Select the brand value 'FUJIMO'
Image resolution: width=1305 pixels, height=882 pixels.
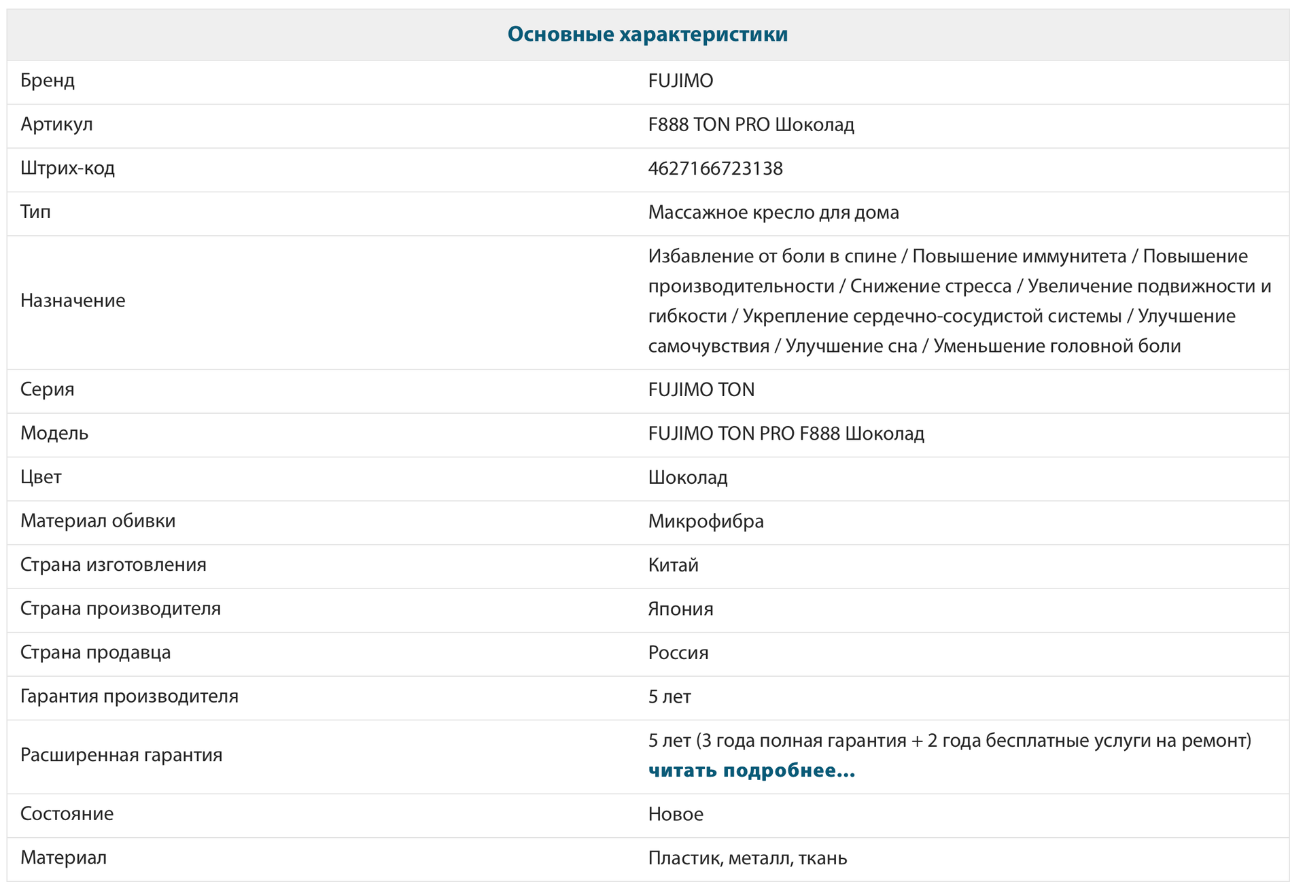coord(680,81)
